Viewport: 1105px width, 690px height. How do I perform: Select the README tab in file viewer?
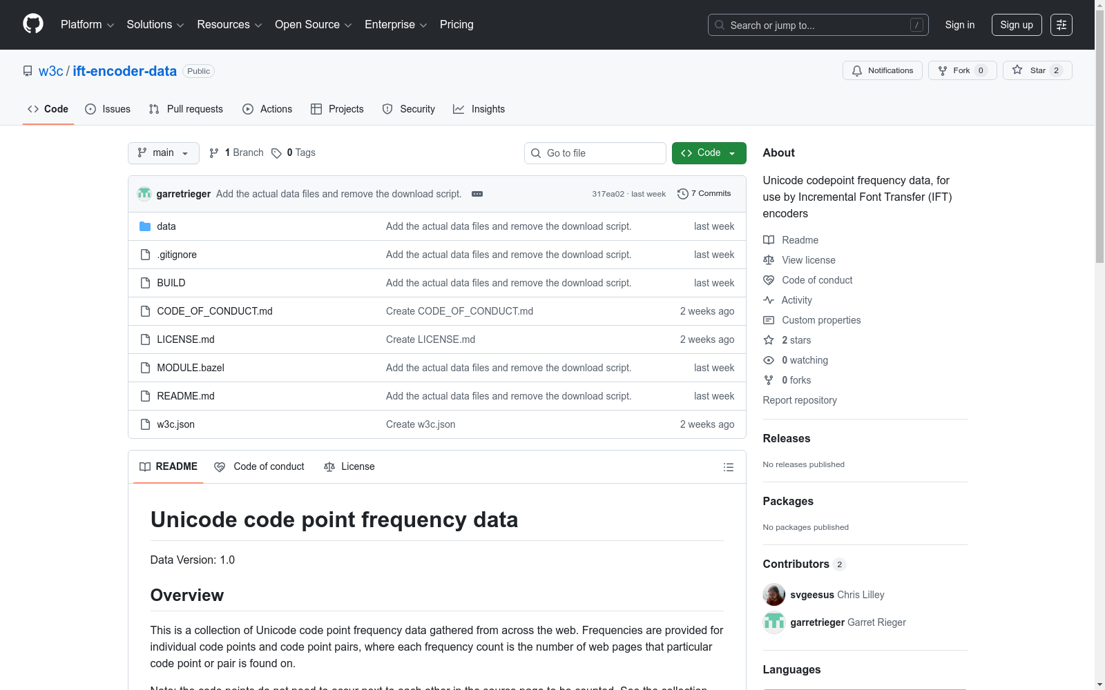point(169,467)
